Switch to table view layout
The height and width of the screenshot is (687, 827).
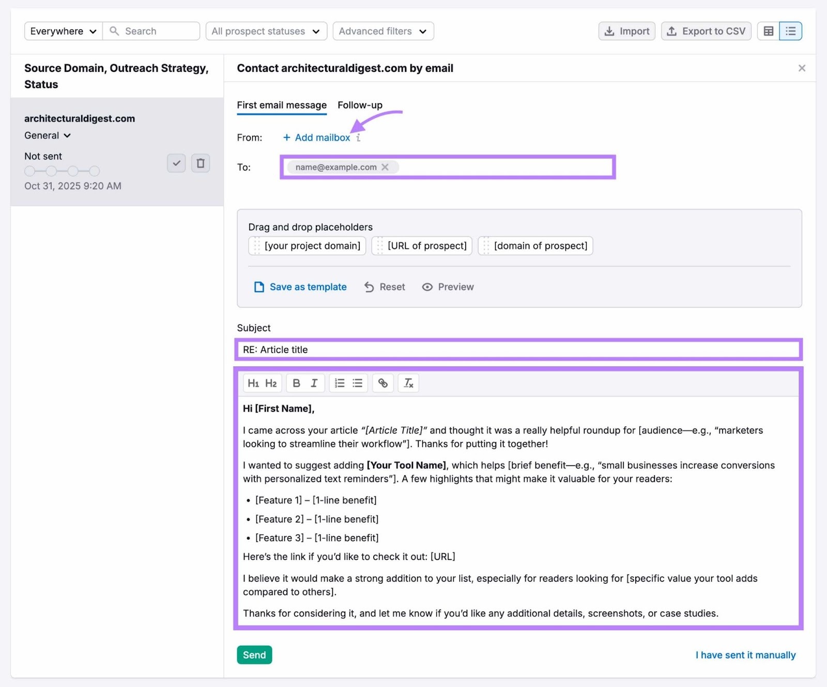(768, 31)
